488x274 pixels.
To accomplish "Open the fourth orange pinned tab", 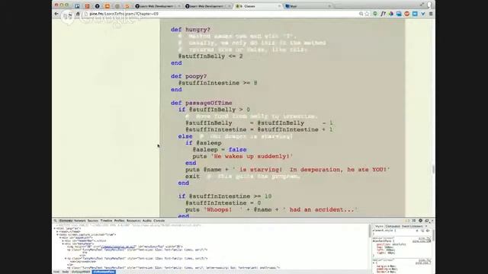I will tap(107, 6).
